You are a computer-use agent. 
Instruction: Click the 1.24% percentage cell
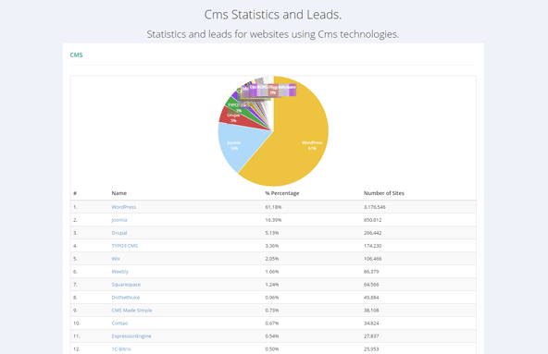point(272,285)
